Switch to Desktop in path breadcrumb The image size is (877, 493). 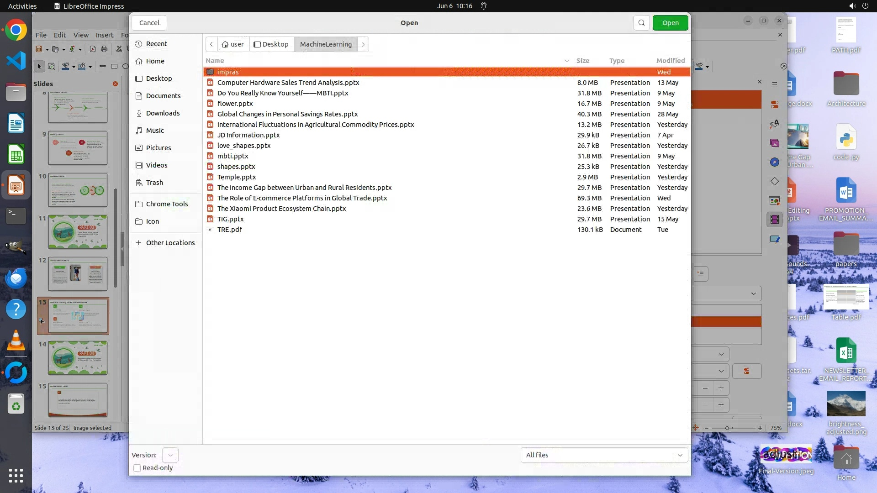click(271, 44)
